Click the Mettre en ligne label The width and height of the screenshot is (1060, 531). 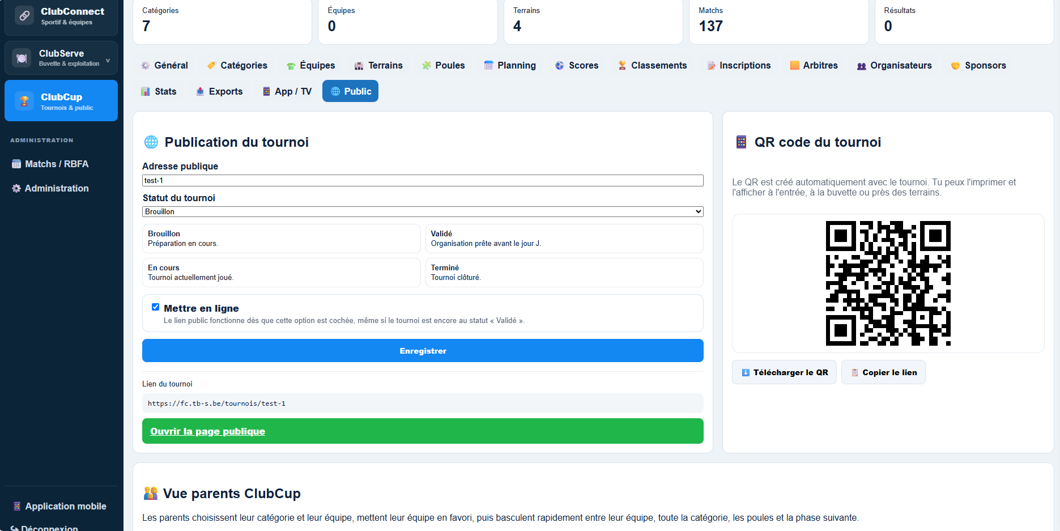pos(201,308)
